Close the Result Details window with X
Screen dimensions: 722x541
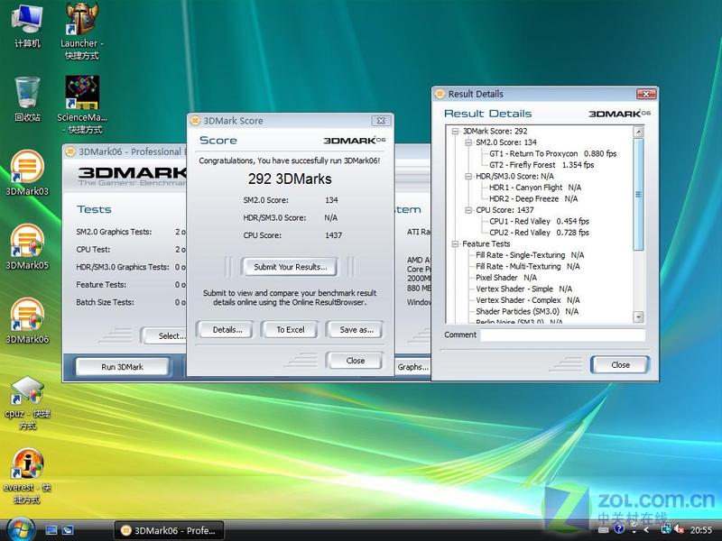coord(646,94)
